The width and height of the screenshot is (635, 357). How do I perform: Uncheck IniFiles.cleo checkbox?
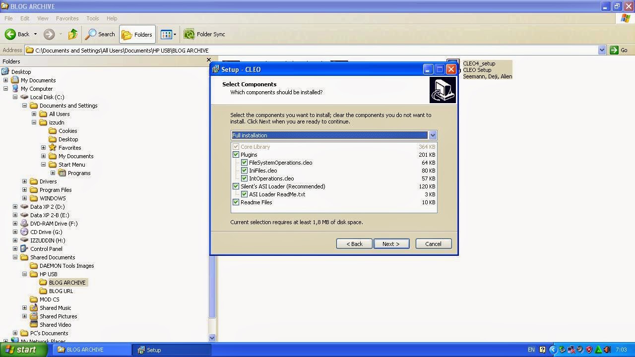tap(244, 171)
